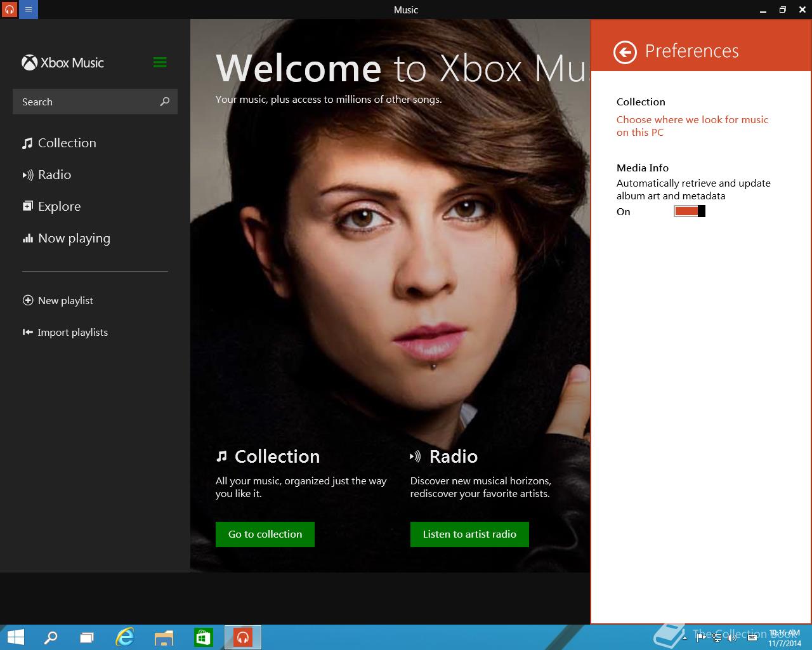Toggle the Media Info switch off
The image size is (812, 650).
(690, 211)
